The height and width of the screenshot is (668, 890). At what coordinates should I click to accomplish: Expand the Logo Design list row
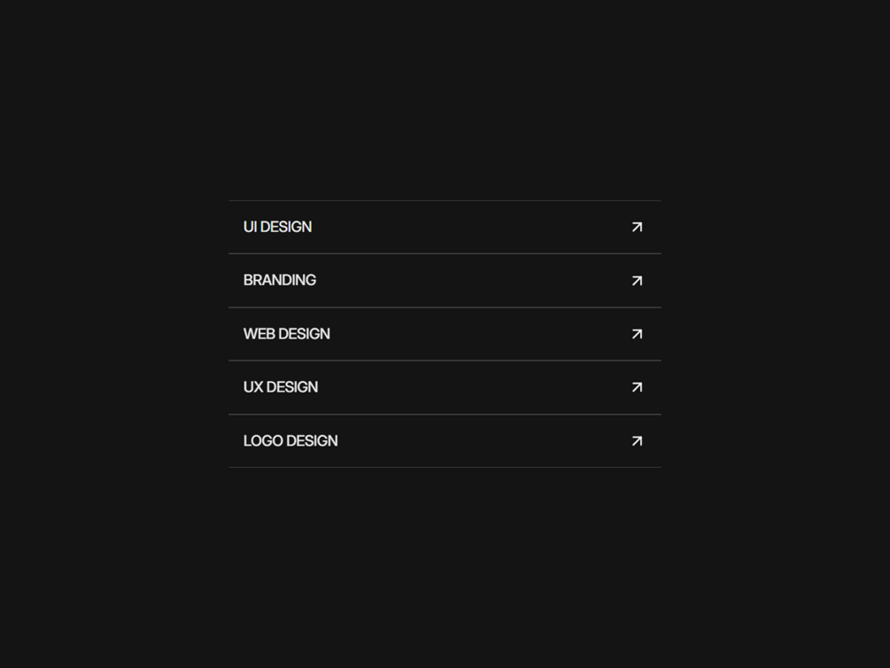pos(445,441)
